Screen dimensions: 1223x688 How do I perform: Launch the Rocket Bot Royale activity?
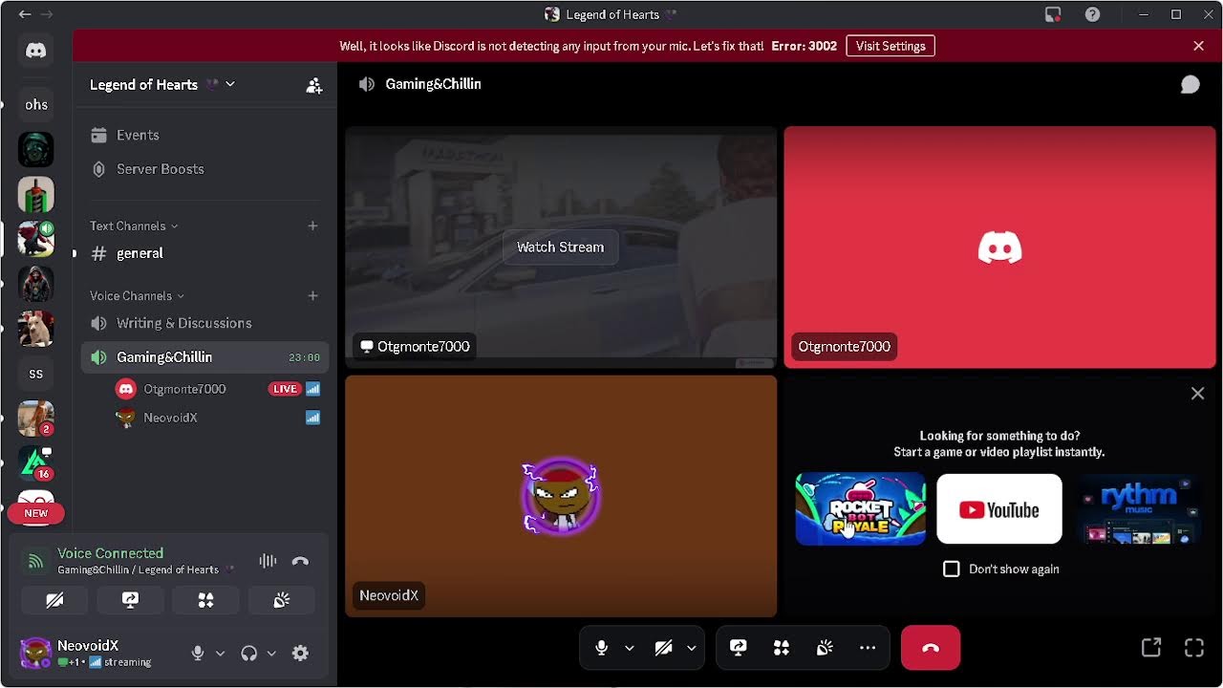[861, 509]
